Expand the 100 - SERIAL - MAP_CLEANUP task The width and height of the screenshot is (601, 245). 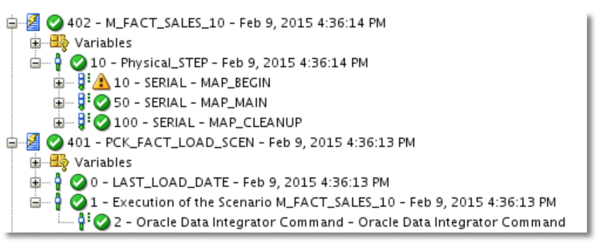(x=59, y=123)
